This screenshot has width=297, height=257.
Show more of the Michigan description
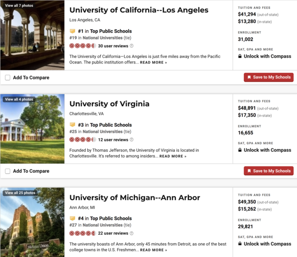point(153,250)
